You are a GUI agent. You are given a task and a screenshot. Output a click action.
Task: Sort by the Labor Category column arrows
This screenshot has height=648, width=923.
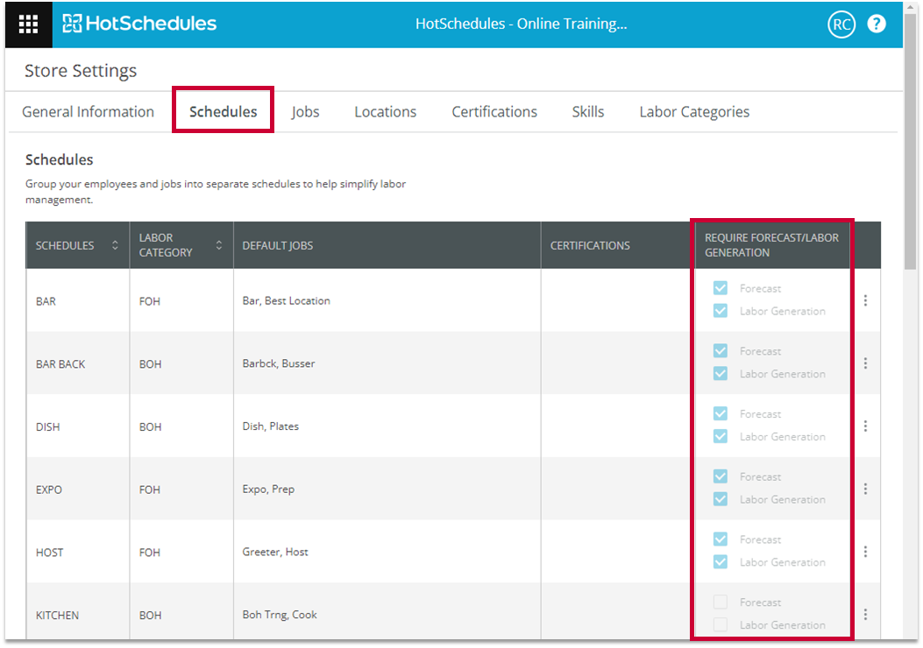click(x=219, y=246)
